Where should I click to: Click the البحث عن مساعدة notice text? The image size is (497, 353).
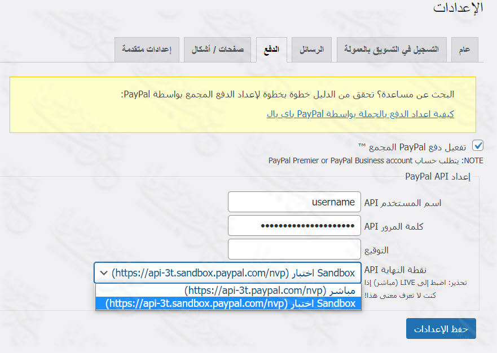pos(288,94)
